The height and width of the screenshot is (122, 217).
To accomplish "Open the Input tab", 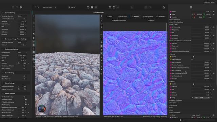I will point(110,17).
